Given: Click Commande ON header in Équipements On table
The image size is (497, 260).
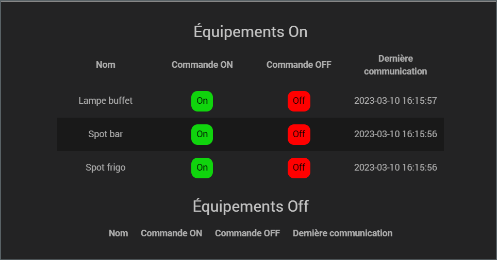Looking at the screenshot, I should pyautogui.click(x=202, y=65).
